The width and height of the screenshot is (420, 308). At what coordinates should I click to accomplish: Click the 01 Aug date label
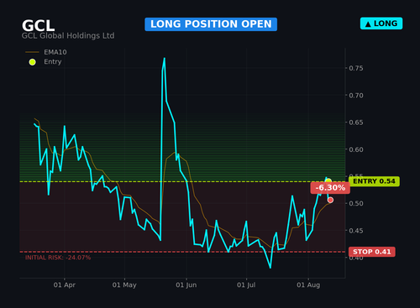coord(308,285)
